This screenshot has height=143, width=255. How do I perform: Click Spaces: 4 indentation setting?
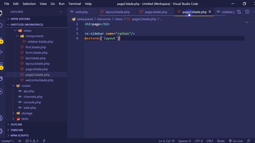pyautogui.click(x=184, y=141)
